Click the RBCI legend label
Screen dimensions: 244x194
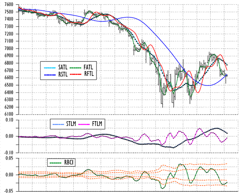coord(69,162)
